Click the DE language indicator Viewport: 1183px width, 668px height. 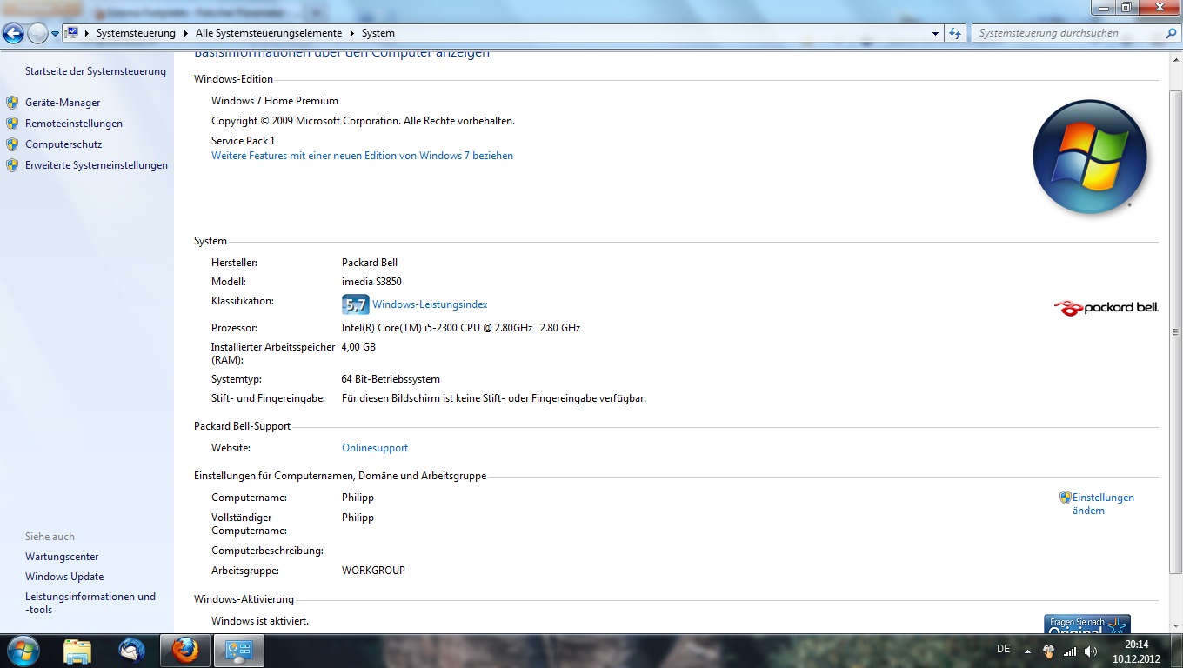tap(1003, 649)
